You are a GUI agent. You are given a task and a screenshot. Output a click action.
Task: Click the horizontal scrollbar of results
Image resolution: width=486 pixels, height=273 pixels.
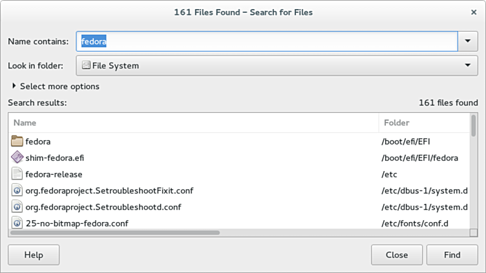coord(116,232)
